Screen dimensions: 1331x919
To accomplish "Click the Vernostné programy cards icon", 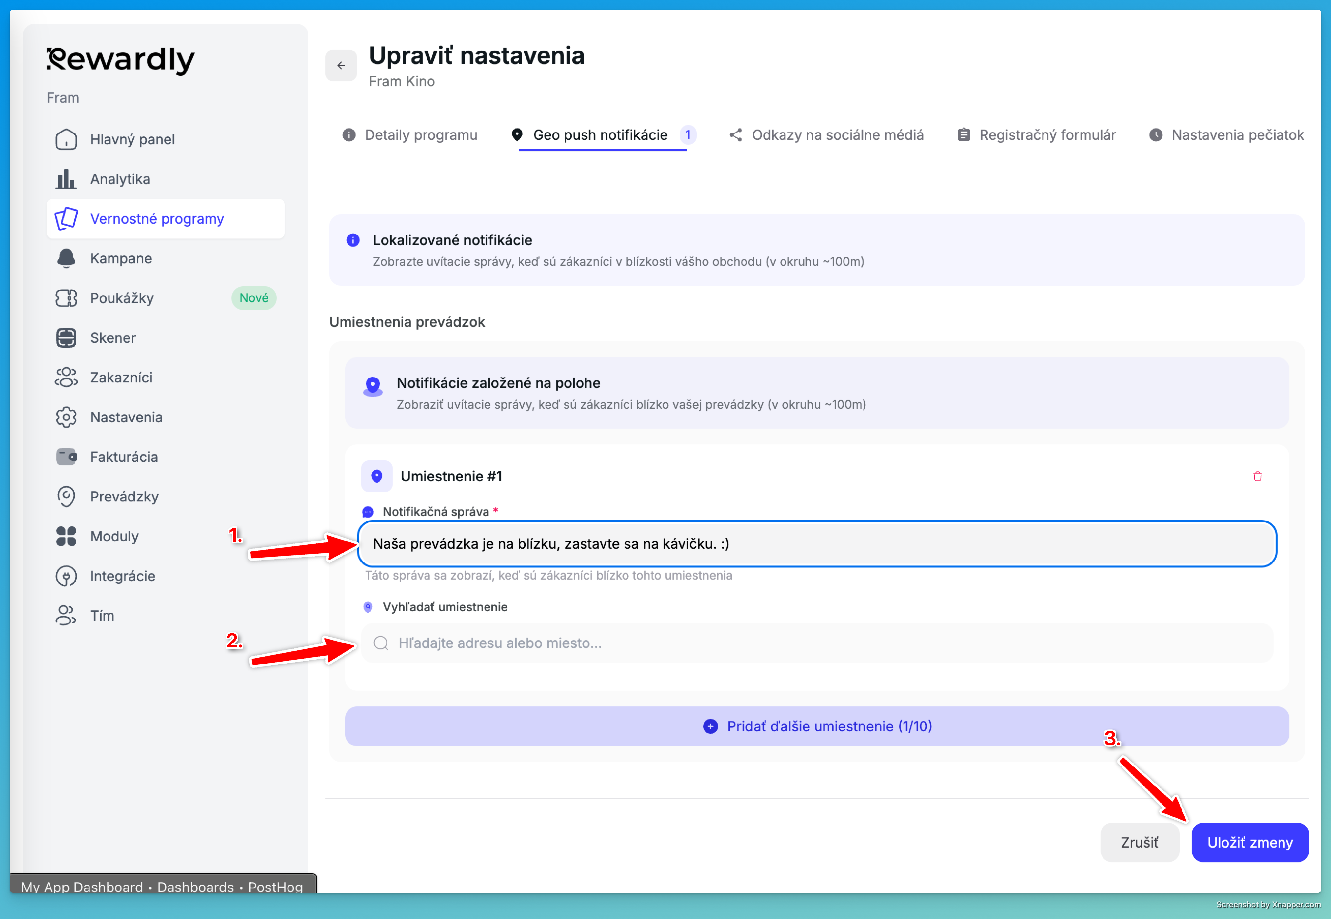I will 66,219.
